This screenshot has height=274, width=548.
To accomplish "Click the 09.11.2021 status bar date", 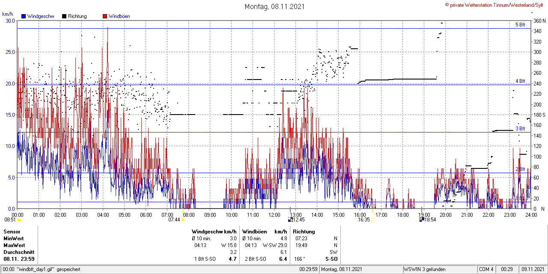I will pyautogui.click(x=533, y=269).
